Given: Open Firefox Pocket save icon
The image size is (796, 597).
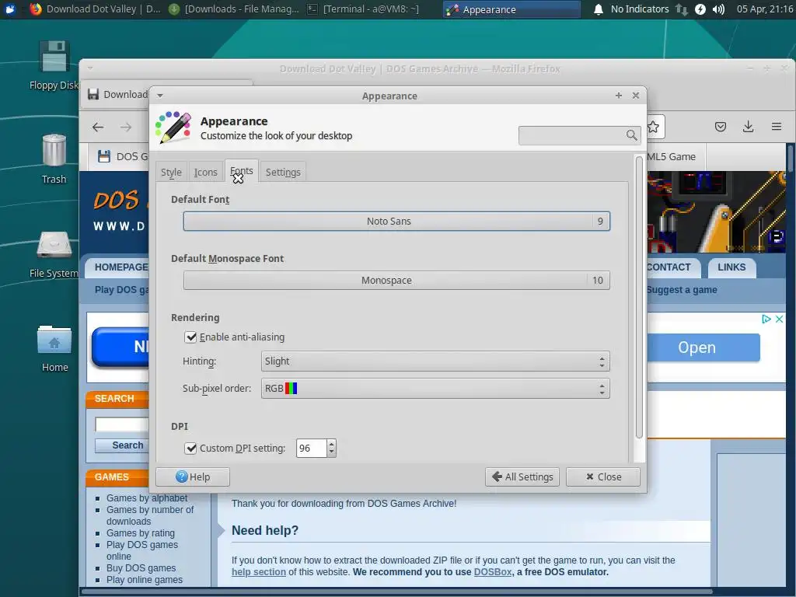Looking at the screenshot, I should coord(721,127).
